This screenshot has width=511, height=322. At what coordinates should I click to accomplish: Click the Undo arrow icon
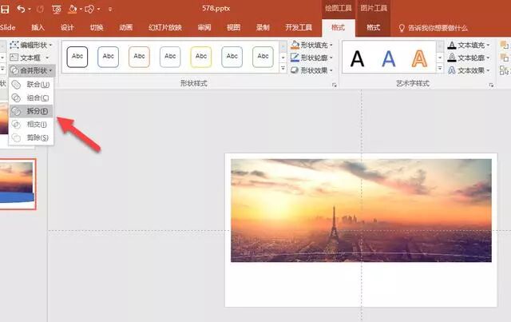coord(21,9)
